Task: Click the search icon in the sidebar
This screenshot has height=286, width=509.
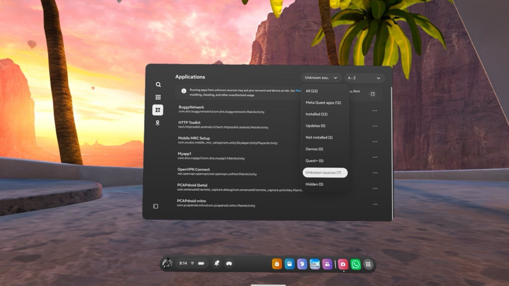Action: [158, 84]
